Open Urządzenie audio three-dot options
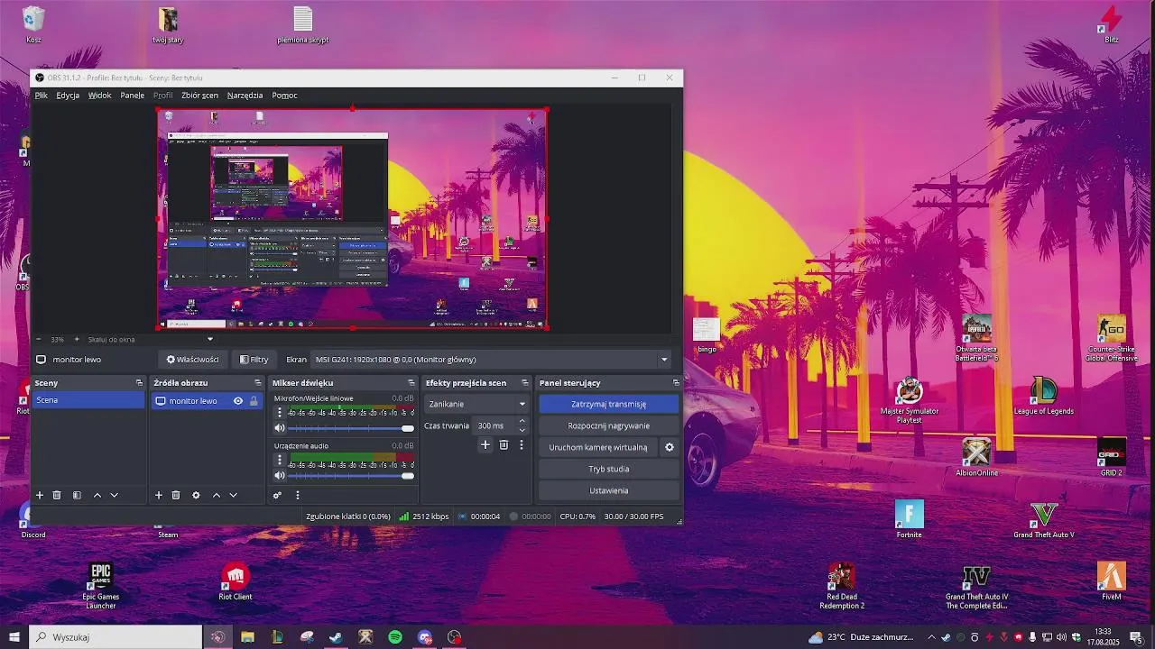 (x=280, y=461)
